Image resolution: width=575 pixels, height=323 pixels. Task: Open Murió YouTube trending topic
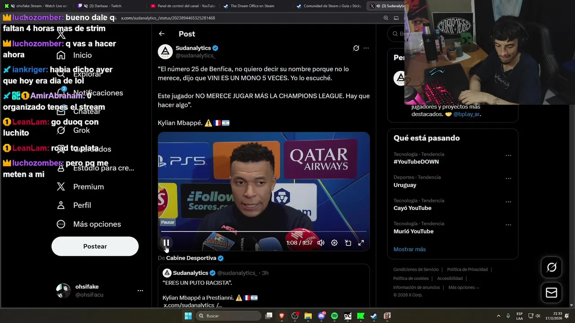coord(413,231)
